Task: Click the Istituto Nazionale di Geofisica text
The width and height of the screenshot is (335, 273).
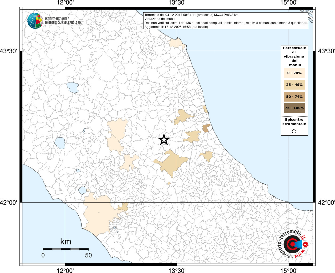Action: (63, 21)
